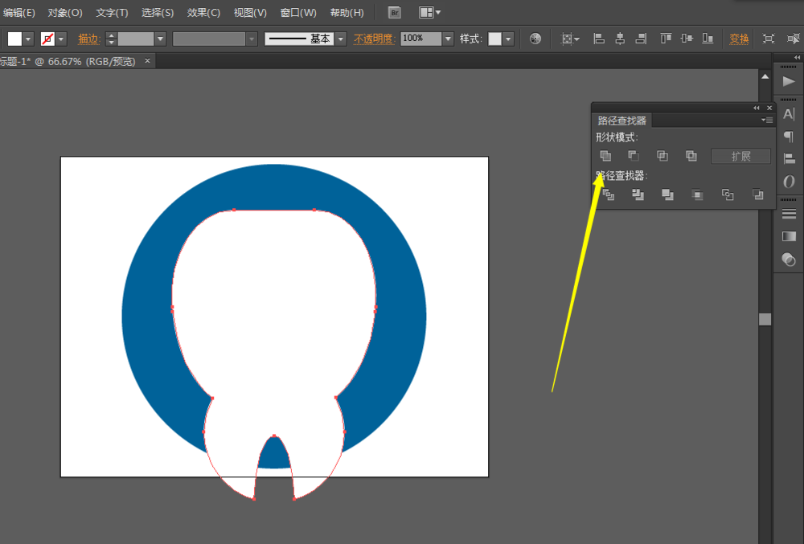
Task: Open the Pathfinder panel options menu
Action: click(767, 120)
